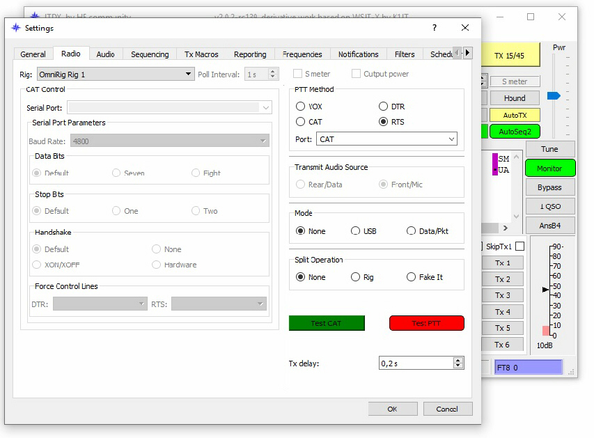Open the Reporting settings tab
Image resolution: width=594 pixels, height=438 pixels.
pyautogui.click(x=250, y=54)
